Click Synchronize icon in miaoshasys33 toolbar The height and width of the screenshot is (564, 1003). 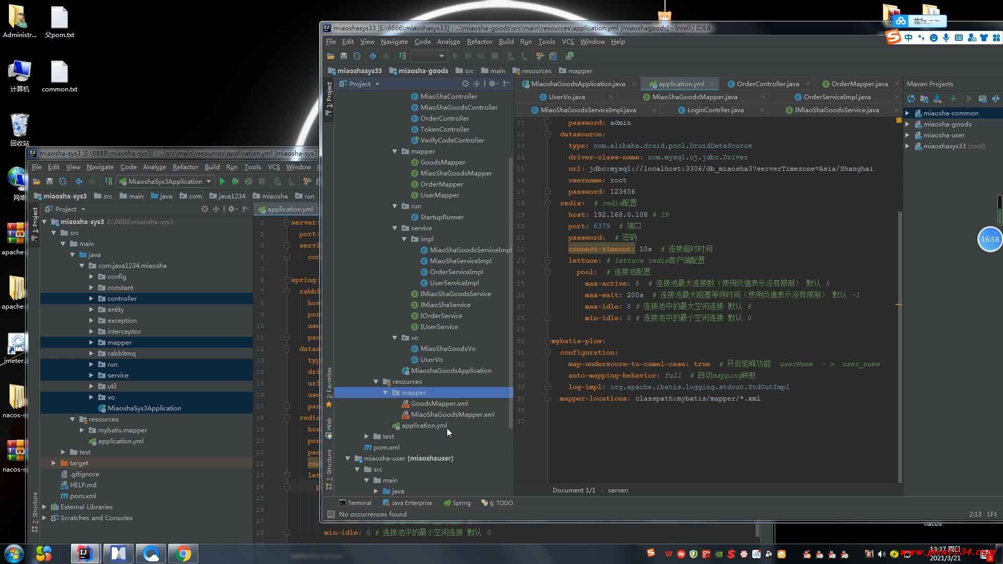click(357, 56)
